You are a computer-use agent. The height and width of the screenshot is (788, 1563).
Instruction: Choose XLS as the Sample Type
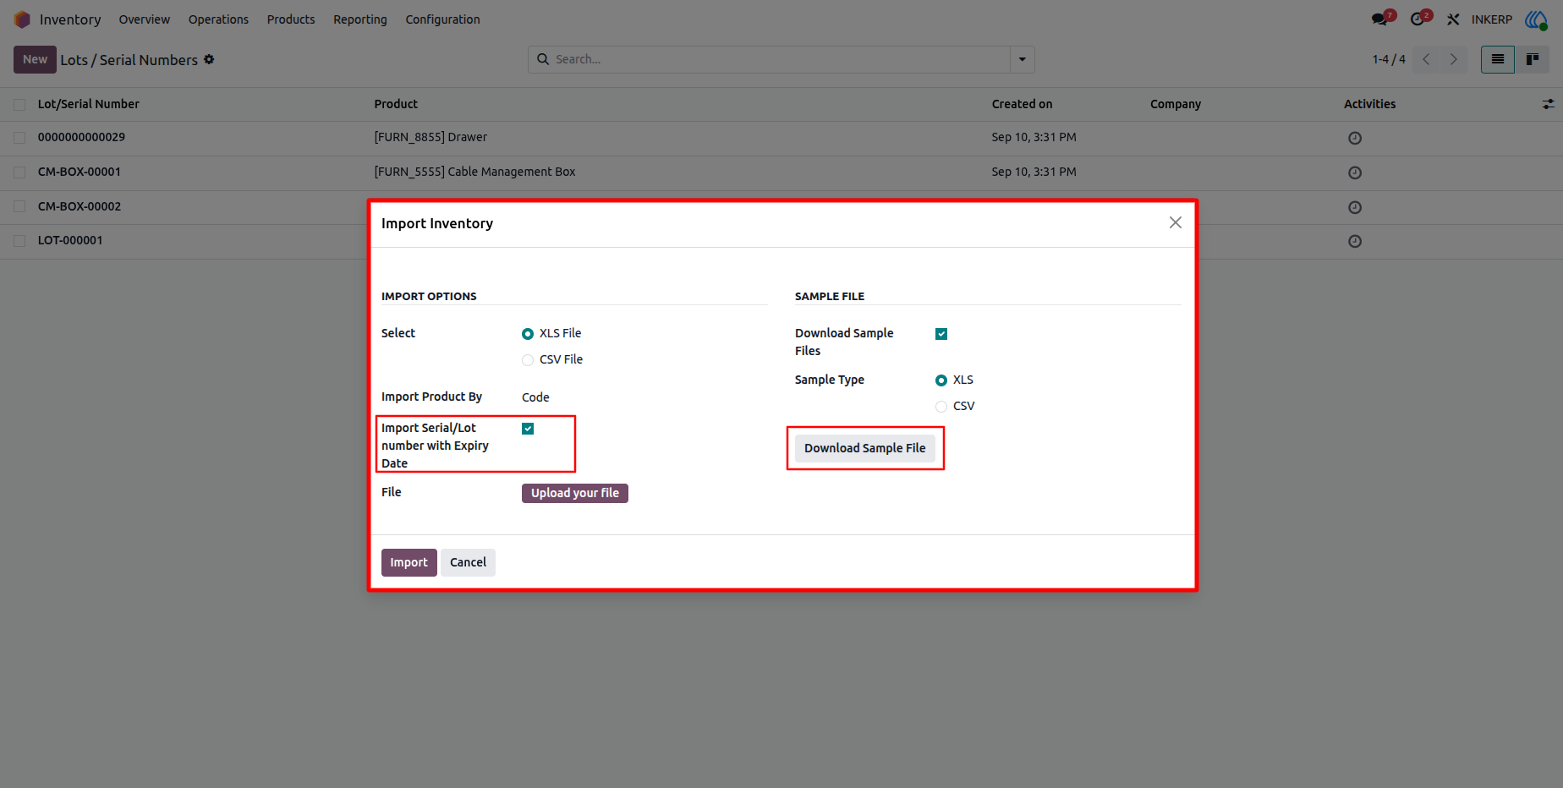click(941, 380)
